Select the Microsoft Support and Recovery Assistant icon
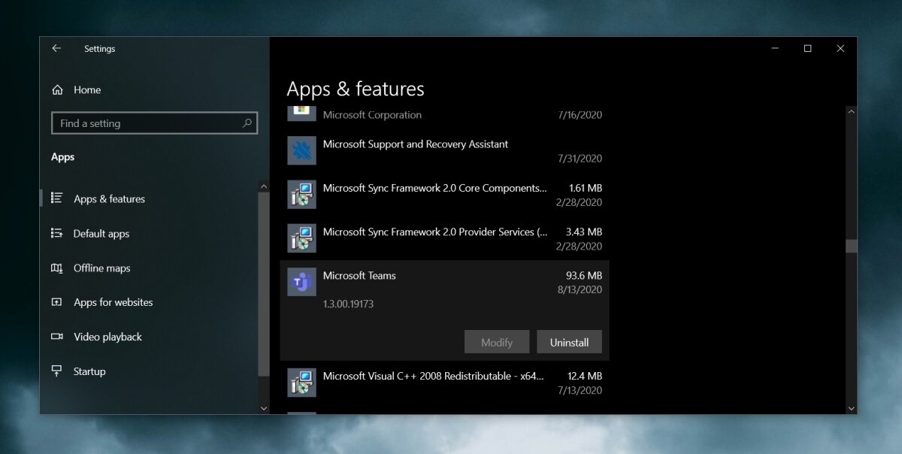Screen dimensions: 902x454 301,150
